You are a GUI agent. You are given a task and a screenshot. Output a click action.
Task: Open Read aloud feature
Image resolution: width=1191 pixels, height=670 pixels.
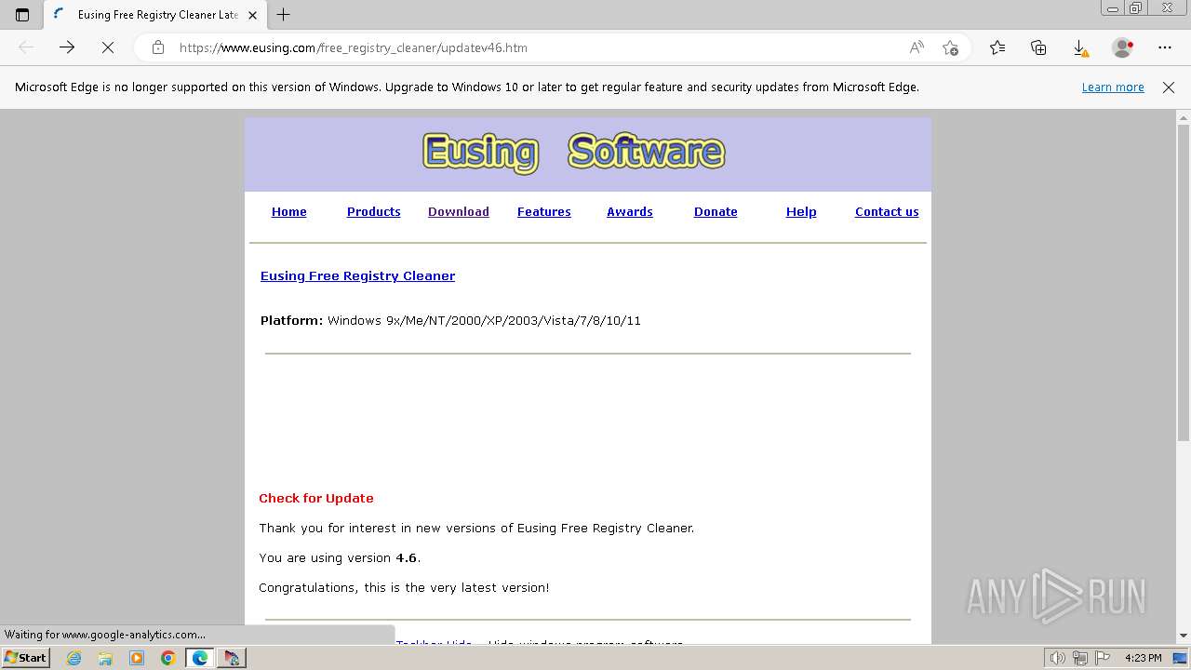click(x=917, y=47)
